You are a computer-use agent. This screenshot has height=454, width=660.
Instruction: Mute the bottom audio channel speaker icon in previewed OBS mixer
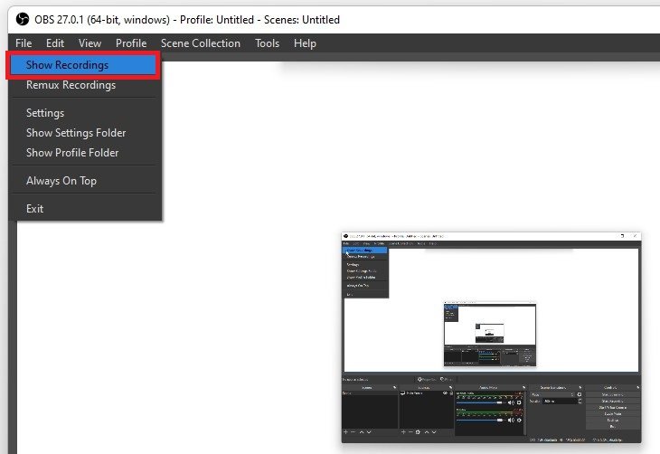tap(511, 421)
